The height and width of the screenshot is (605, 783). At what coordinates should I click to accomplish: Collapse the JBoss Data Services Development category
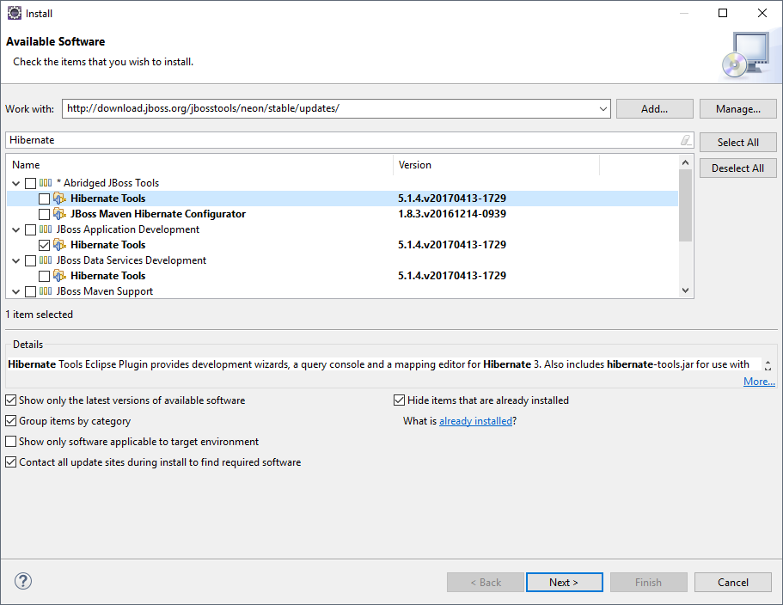coord(16,260)
